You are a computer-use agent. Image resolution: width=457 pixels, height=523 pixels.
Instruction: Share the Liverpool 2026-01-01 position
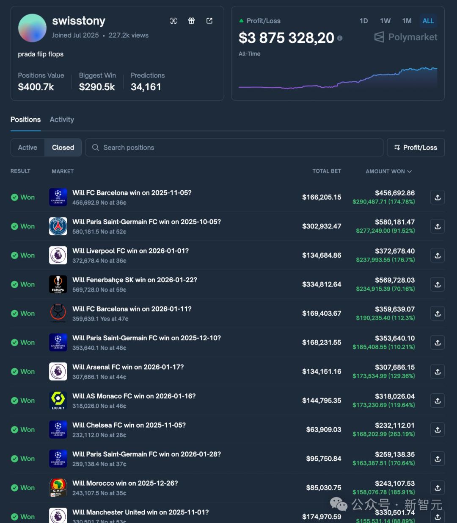[x=438, y=255]
